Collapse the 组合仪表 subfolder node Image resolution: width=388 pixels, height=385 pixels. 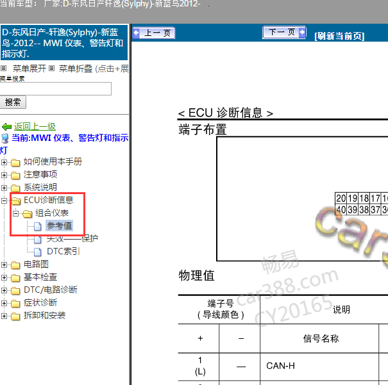[15, 213]
